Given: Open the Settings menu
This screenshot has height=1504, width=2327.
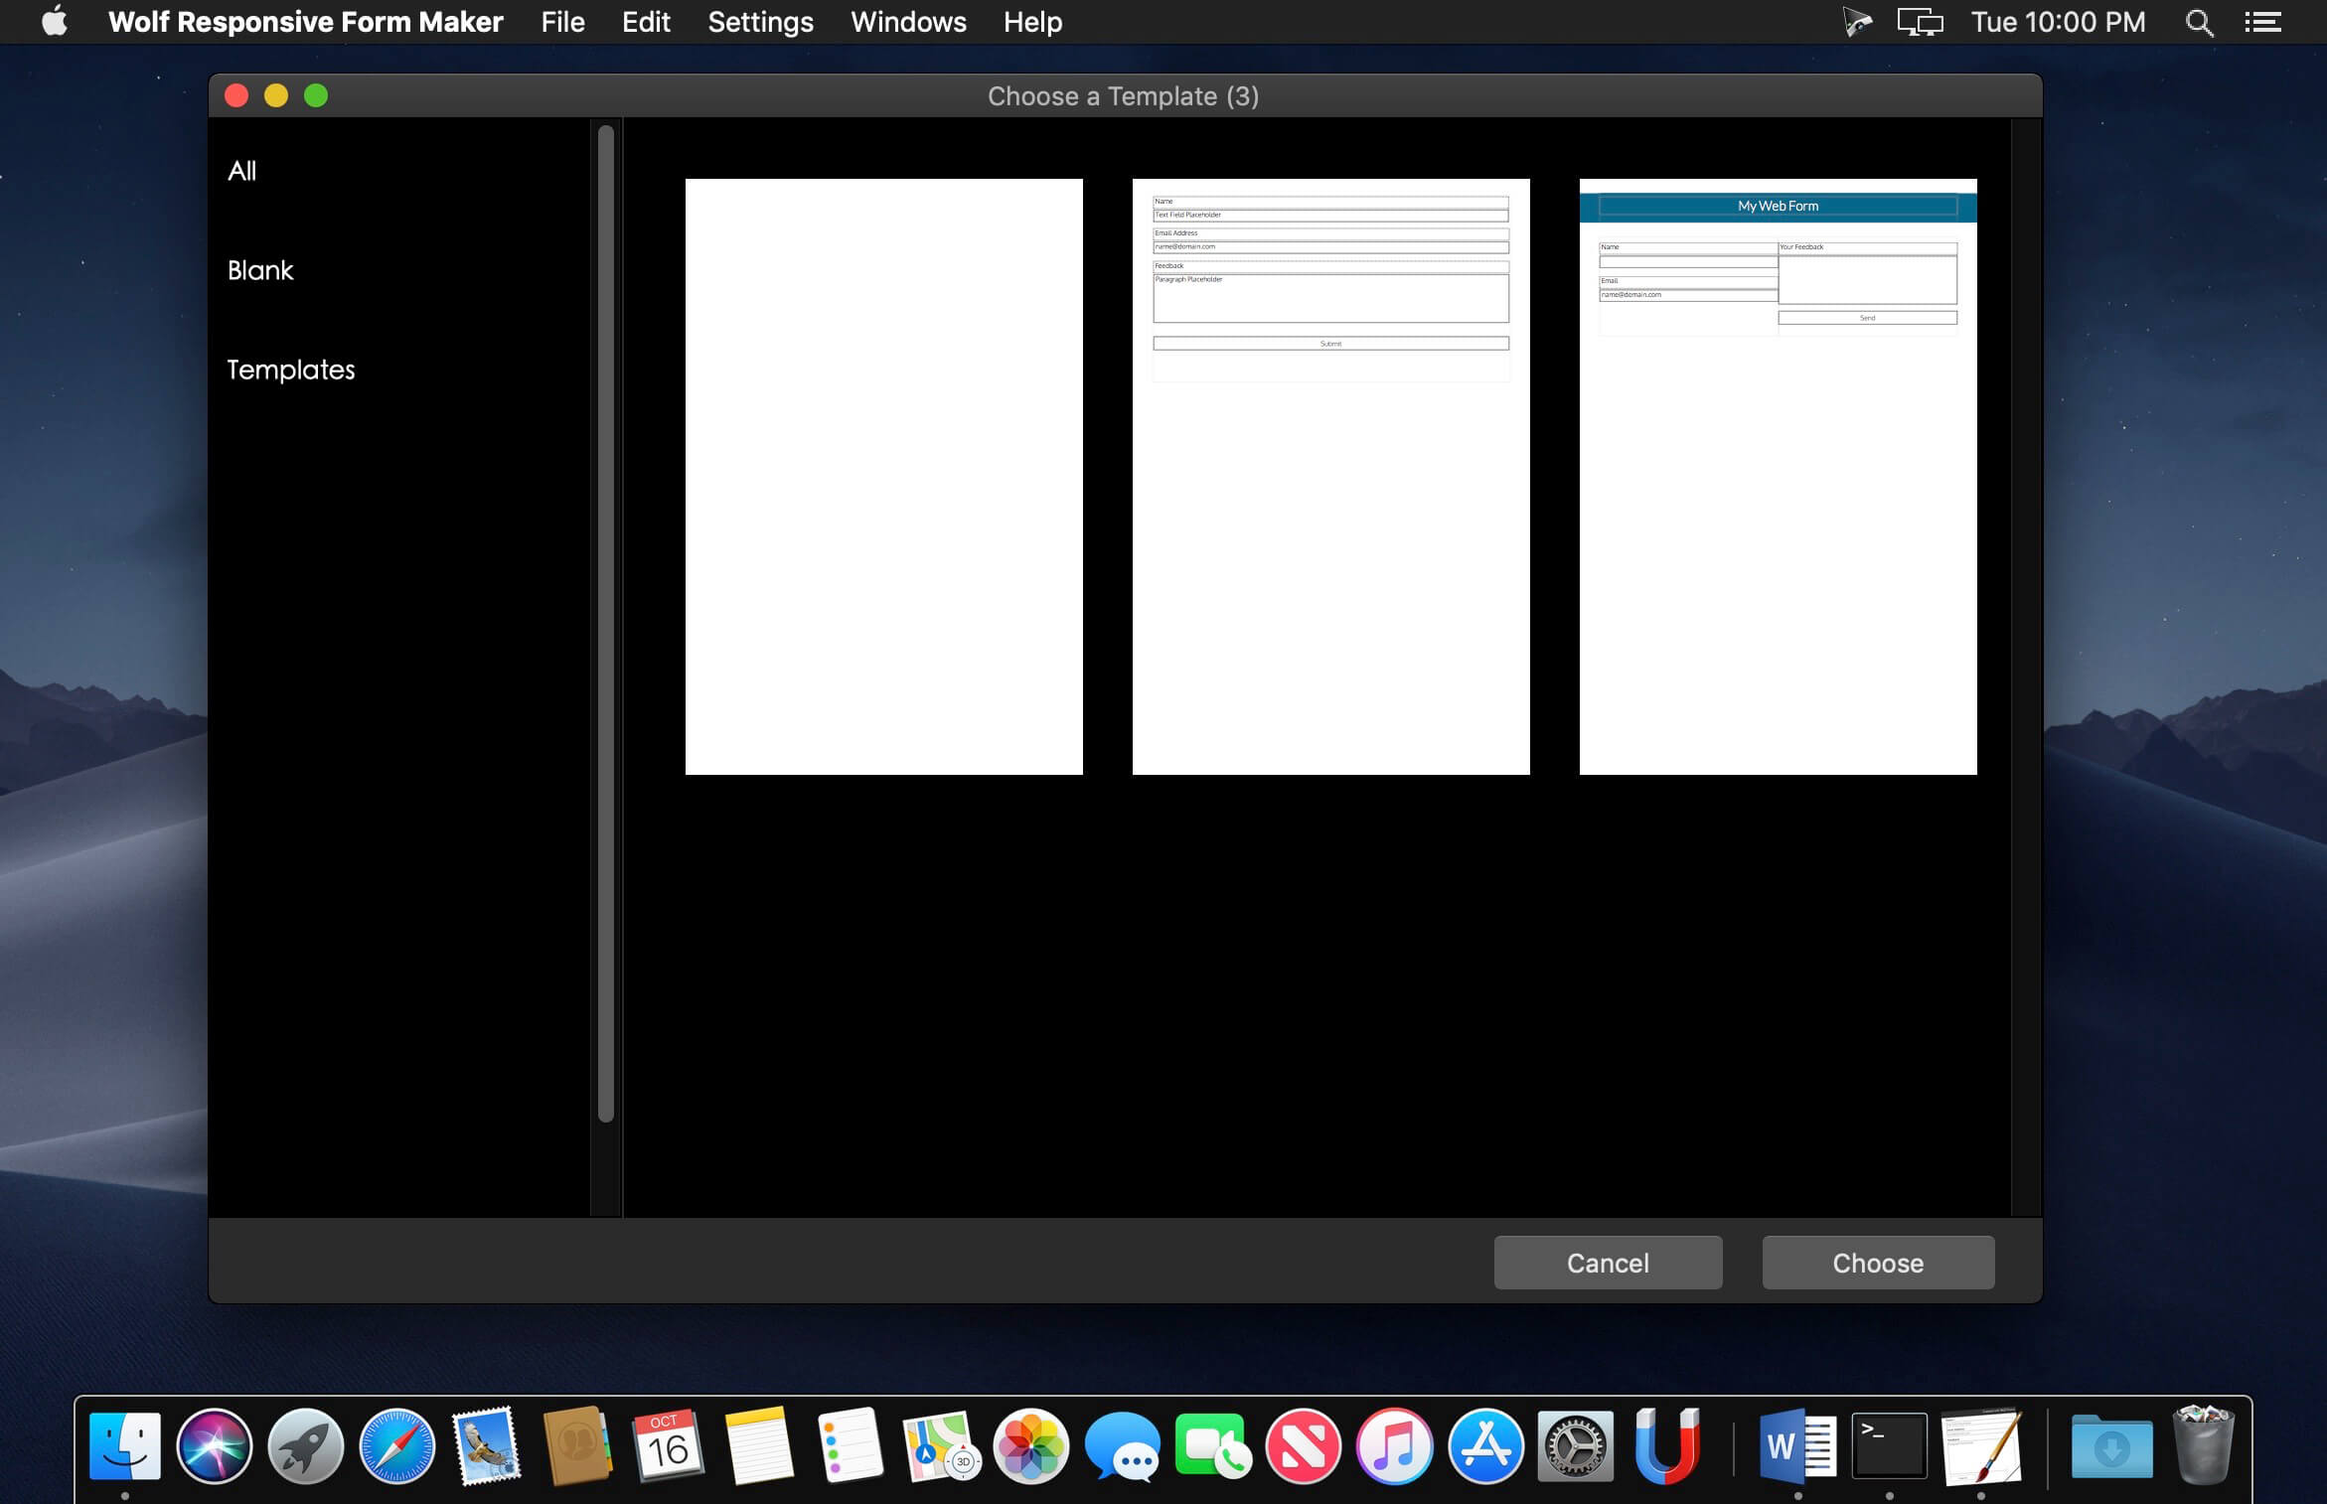Looking at the screenshot, I should [x=760, y=22].
